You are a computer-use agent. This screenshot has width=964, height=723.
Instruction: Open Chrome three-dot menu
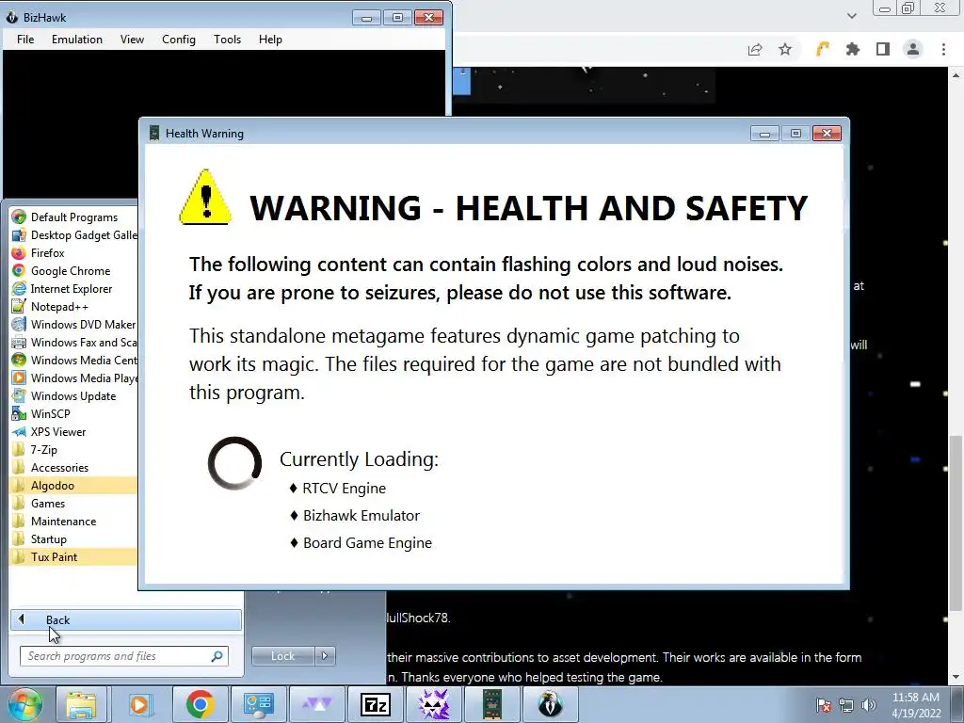click(943, 49)
